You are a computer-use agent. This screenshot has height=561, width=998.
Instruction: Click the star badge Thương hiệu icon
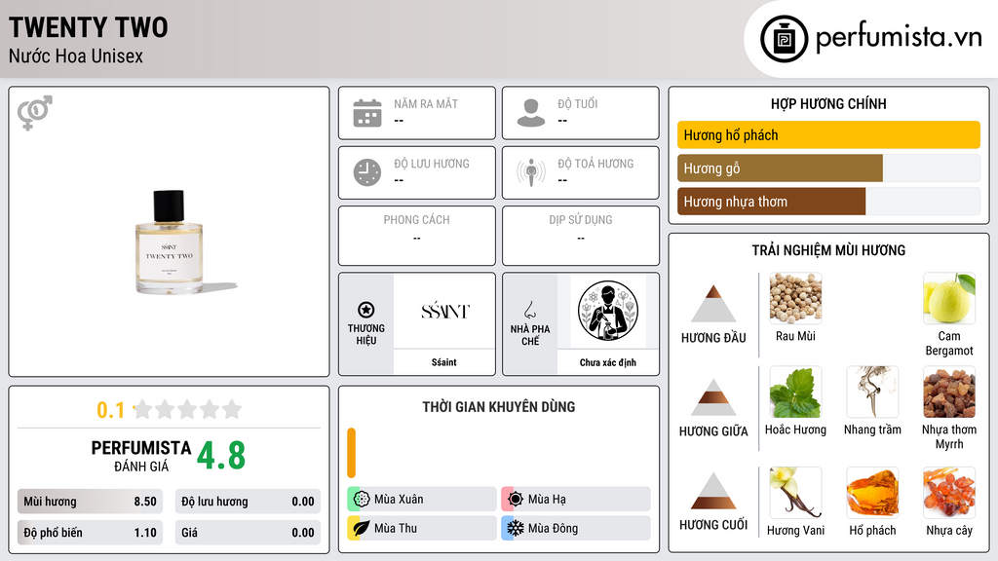(x=366, y=310)
